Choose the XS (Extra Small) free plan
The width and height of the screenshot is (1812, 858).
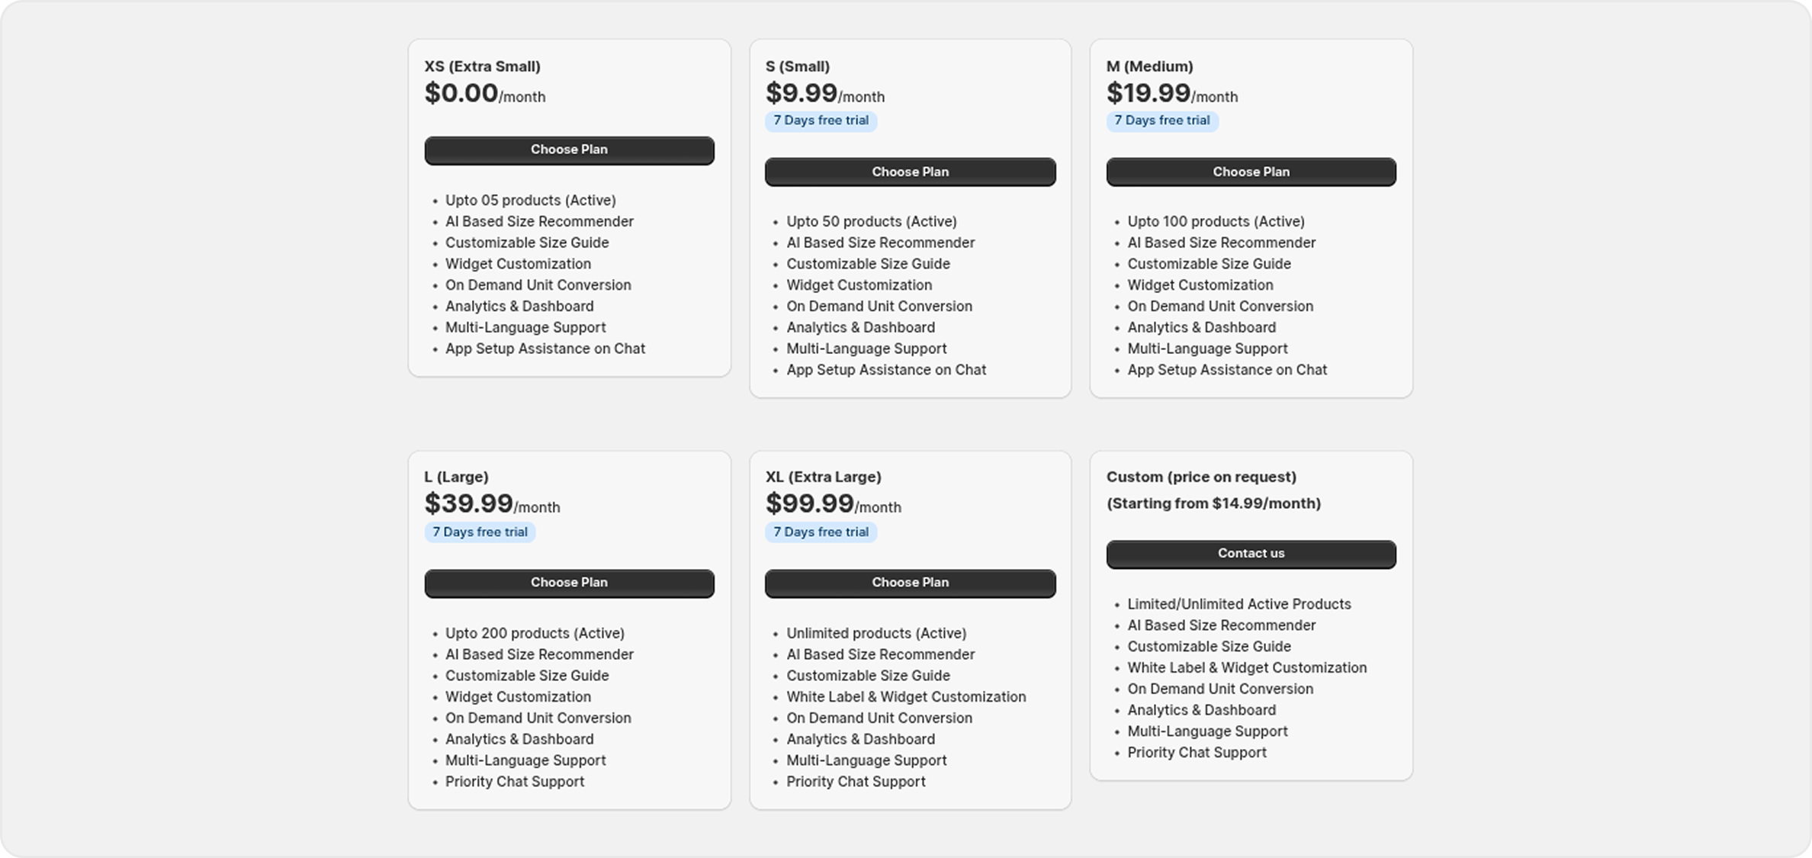(x=569, y=150)
